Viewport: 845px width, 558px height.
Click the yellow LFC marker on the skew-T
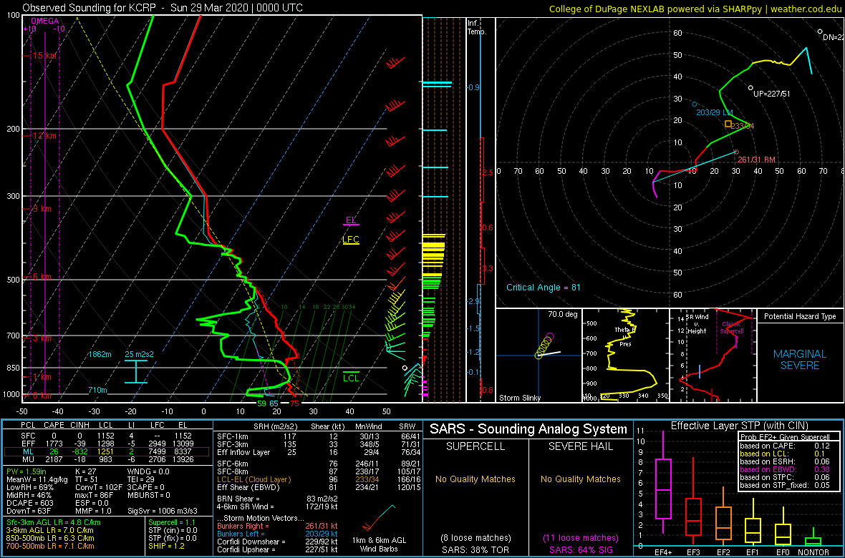(x=351, y=240)
